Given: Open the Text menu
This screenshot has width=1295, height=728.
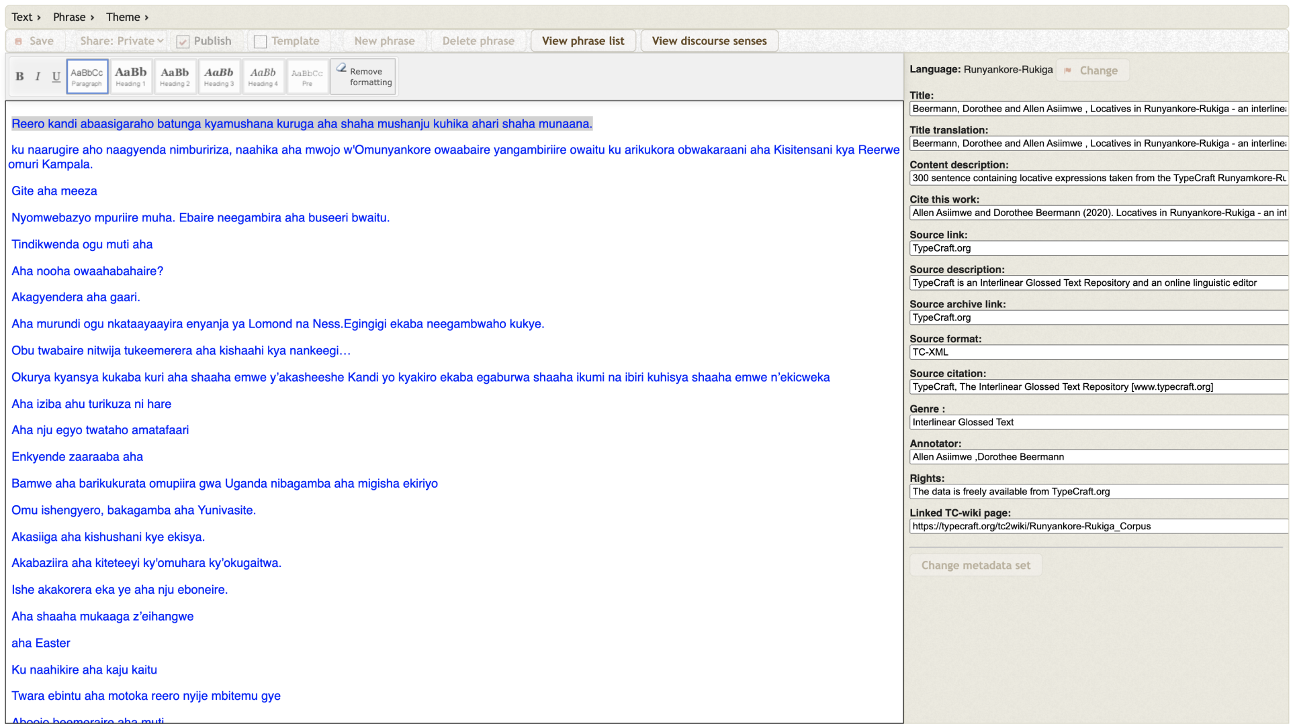Looking at the screenshot, I should [26, 17].
